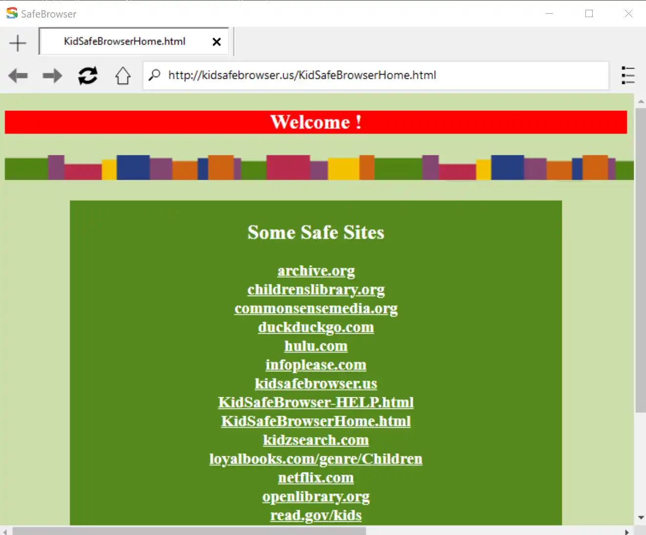Open KidSafeBrowserHome.html page link
646x535 pixels.
coord(316,421)
